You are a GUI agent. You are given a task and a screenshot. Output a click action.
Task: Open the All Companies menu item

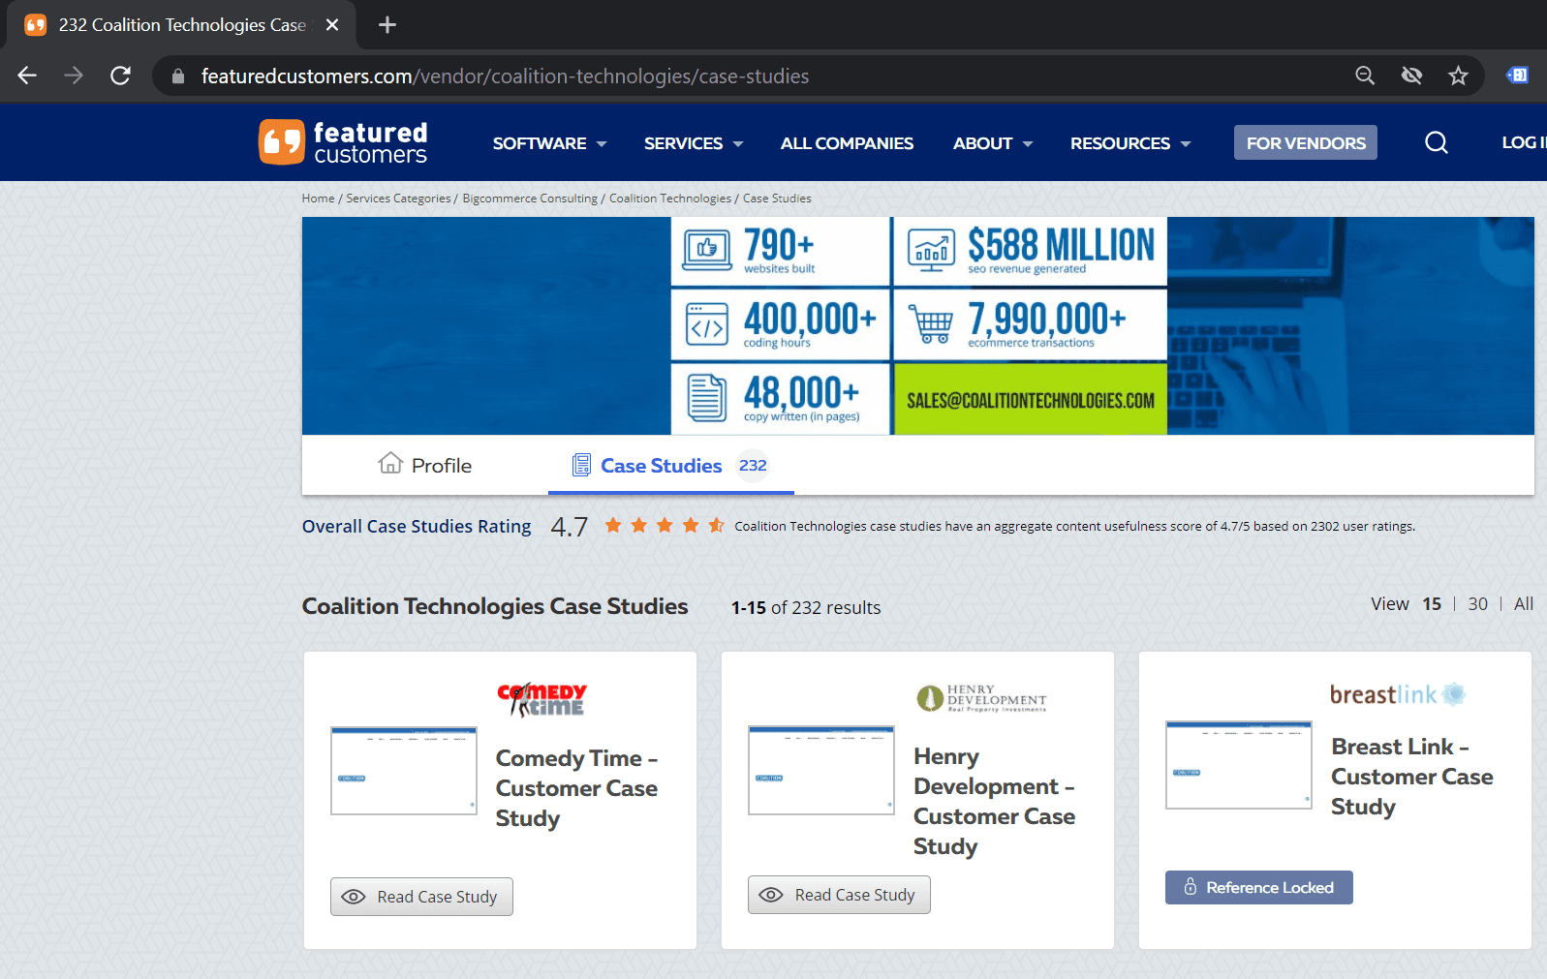pyautogui.click(x=847, y=143)
